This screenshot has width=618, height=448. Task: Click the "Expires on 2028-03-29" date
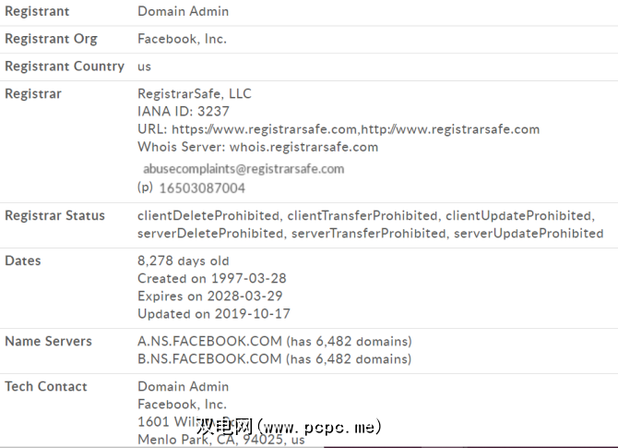pyautogui.click(x=209, y=297)
